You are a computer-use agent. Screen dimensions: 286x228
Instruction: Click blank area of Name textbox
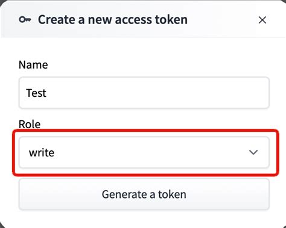[157, 93]
